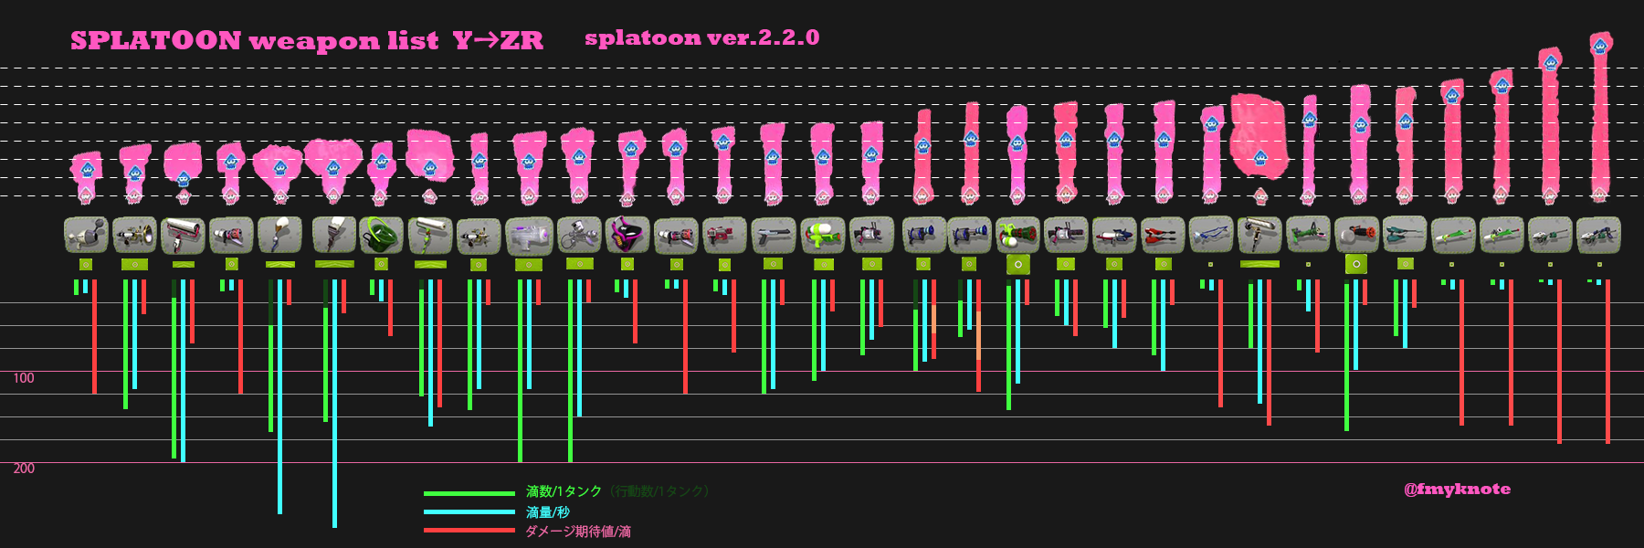Screen dimensions: 1644x548
Task: Click the 'splatoon ver.2.2.0' version text
Action: coord(701,37)
